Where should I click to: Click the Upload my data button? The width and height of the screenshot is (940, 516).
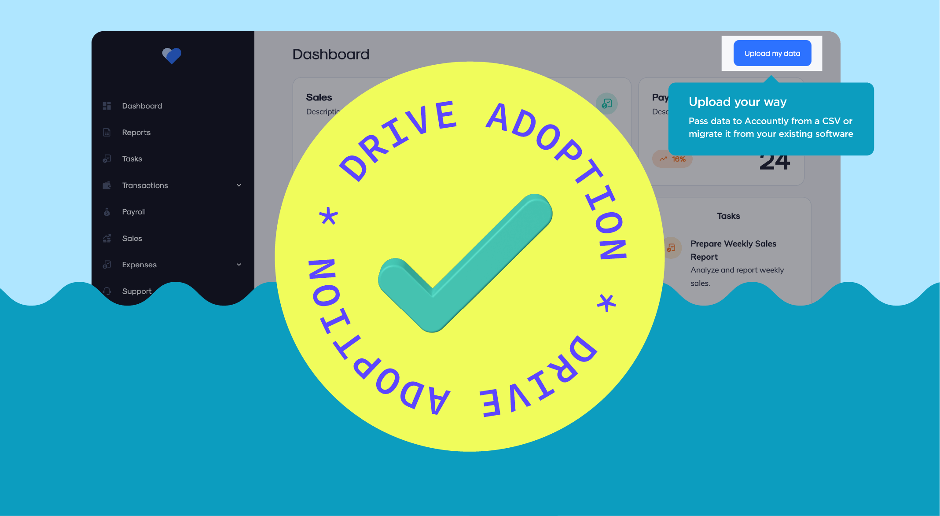(x=772, y=53)
